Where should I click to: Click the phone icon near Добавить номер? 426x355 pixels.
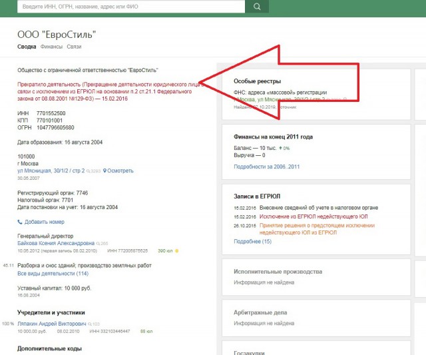tap(20, 222)
